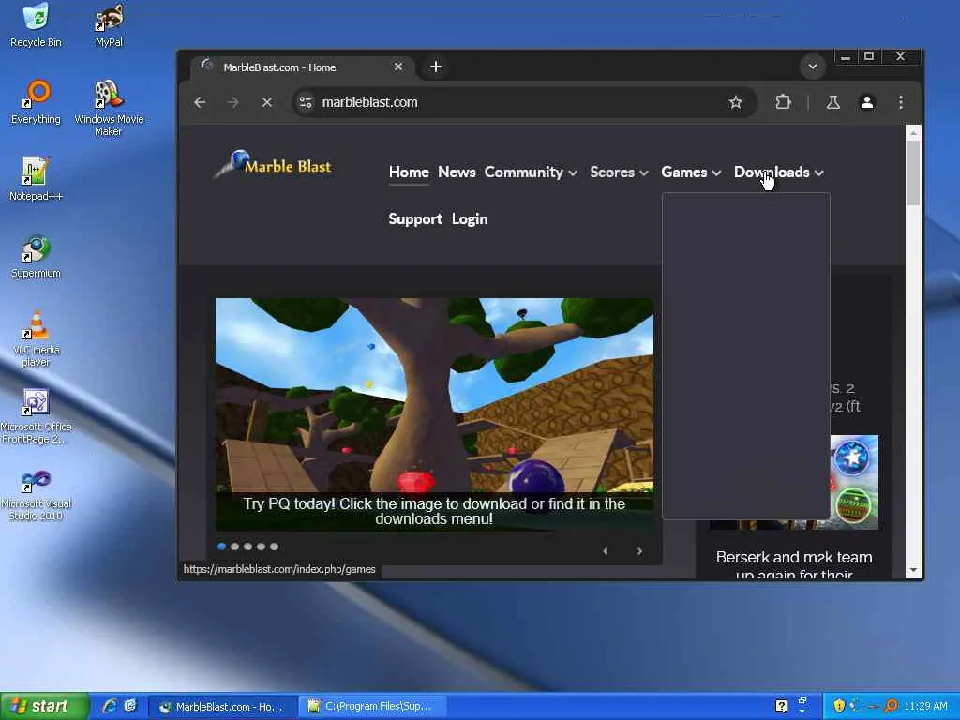This screenshot has height=720, width=960.
Task: Open the Everything search shortcut
Action: (36, 102)
